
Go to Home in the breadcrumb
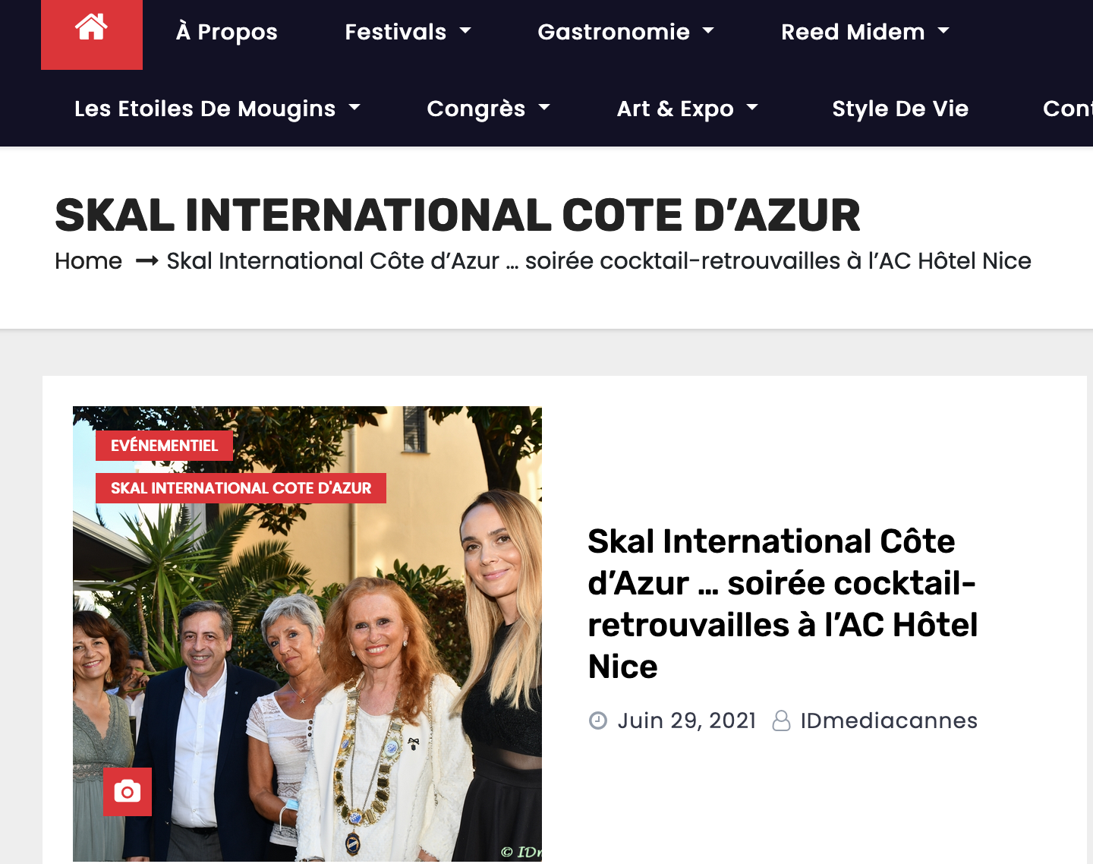coord(88,261)
